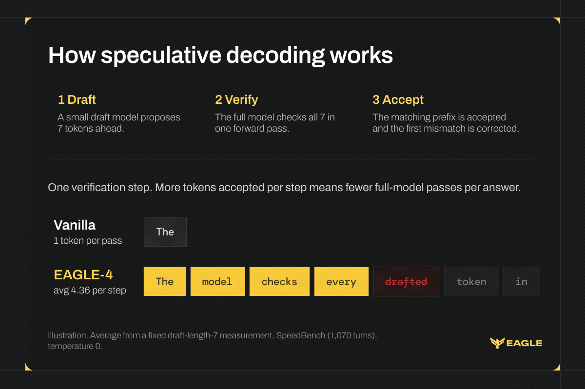Image resolution: width=585 pixels, height=389 pixels.
Task: Click the text 'A small draft model proposes'
Action: (119, 117)
